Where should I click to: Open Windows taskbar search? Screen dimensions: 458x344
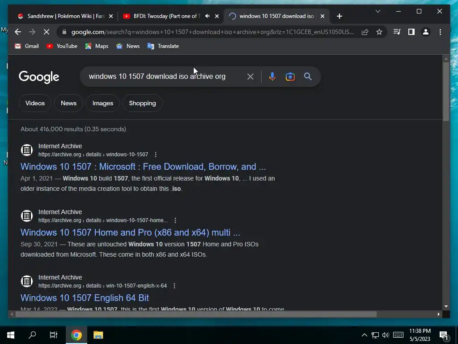click(x=32, y=335)
